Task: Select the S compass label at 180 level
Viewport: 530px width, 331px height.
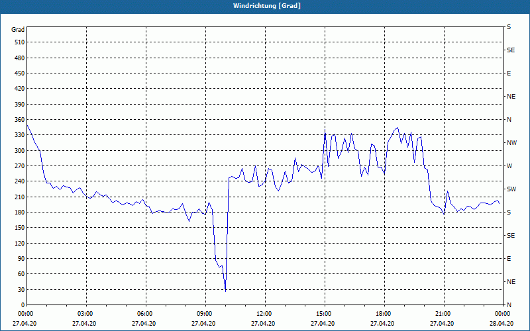Action: (x=509, y=213)
